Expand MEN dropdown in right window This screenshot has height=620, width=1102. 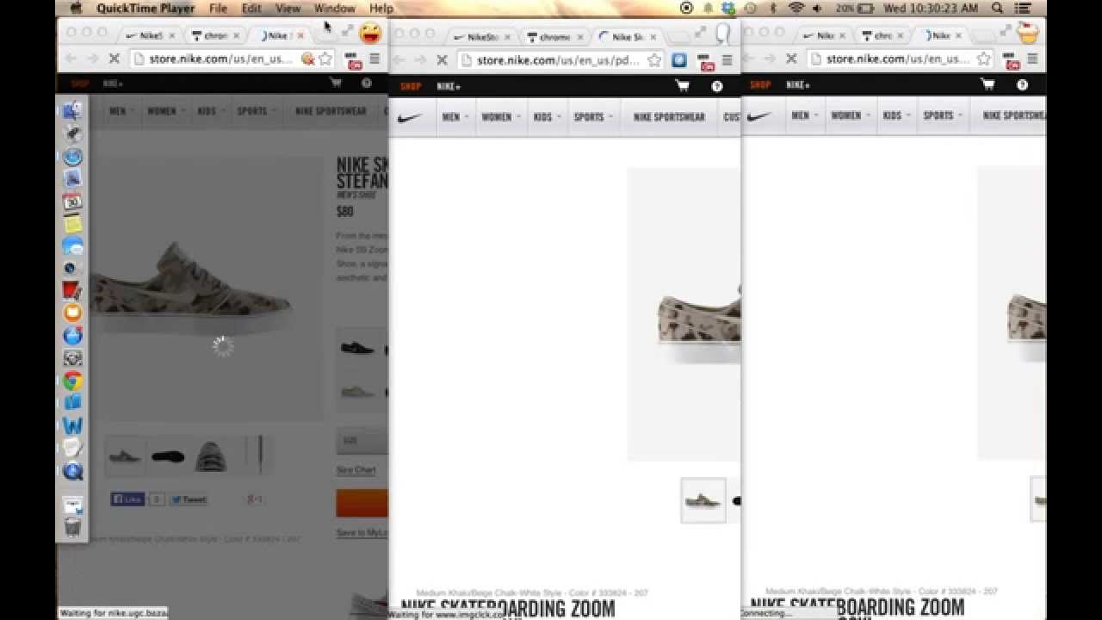(805, 115)
